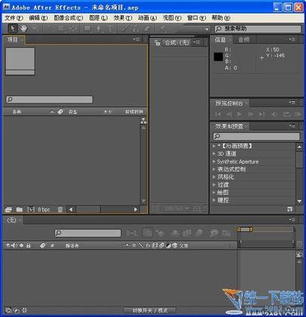Viewport: 306px width, 317px height.
Task: Switch to the 信息 info tab
Action: pos(220,39)
